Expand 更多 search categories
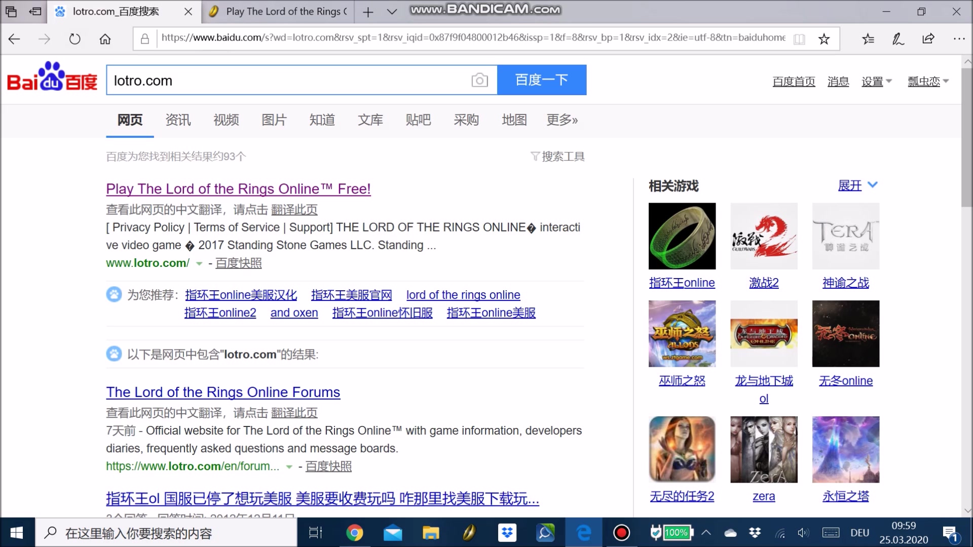973x547 pixels. 562,120
